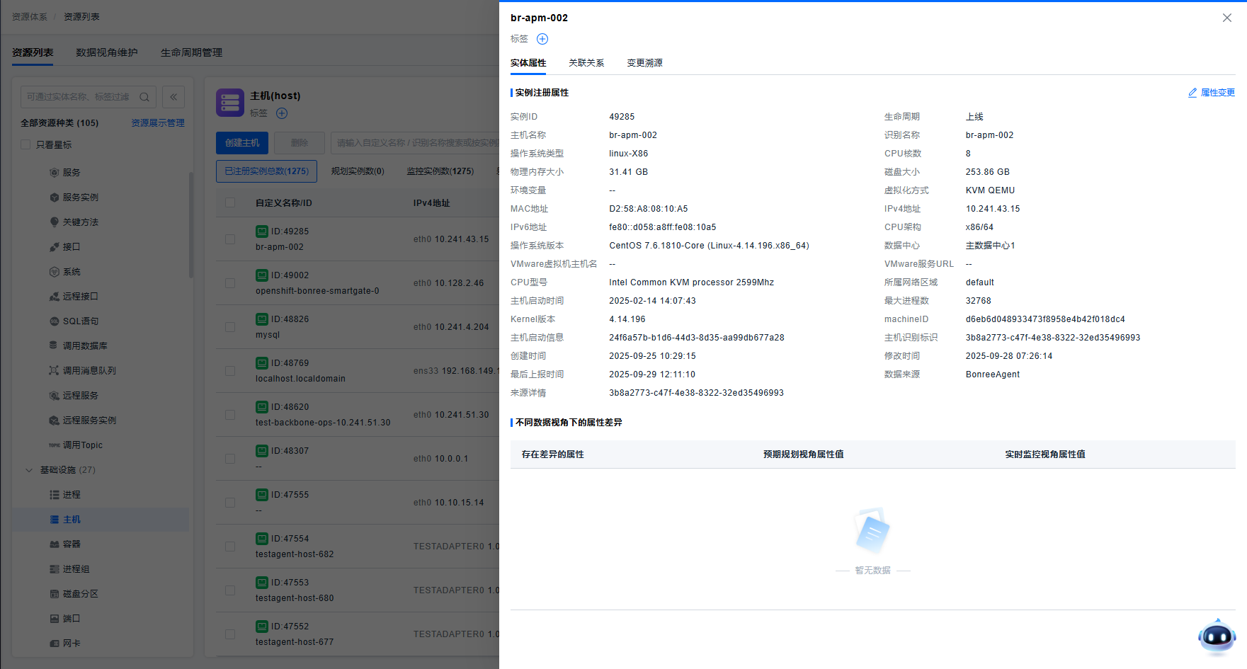Click the 主机(host) purple server icon
The width and height of the screenshot is (1247, 669).
tap(230, 103)
